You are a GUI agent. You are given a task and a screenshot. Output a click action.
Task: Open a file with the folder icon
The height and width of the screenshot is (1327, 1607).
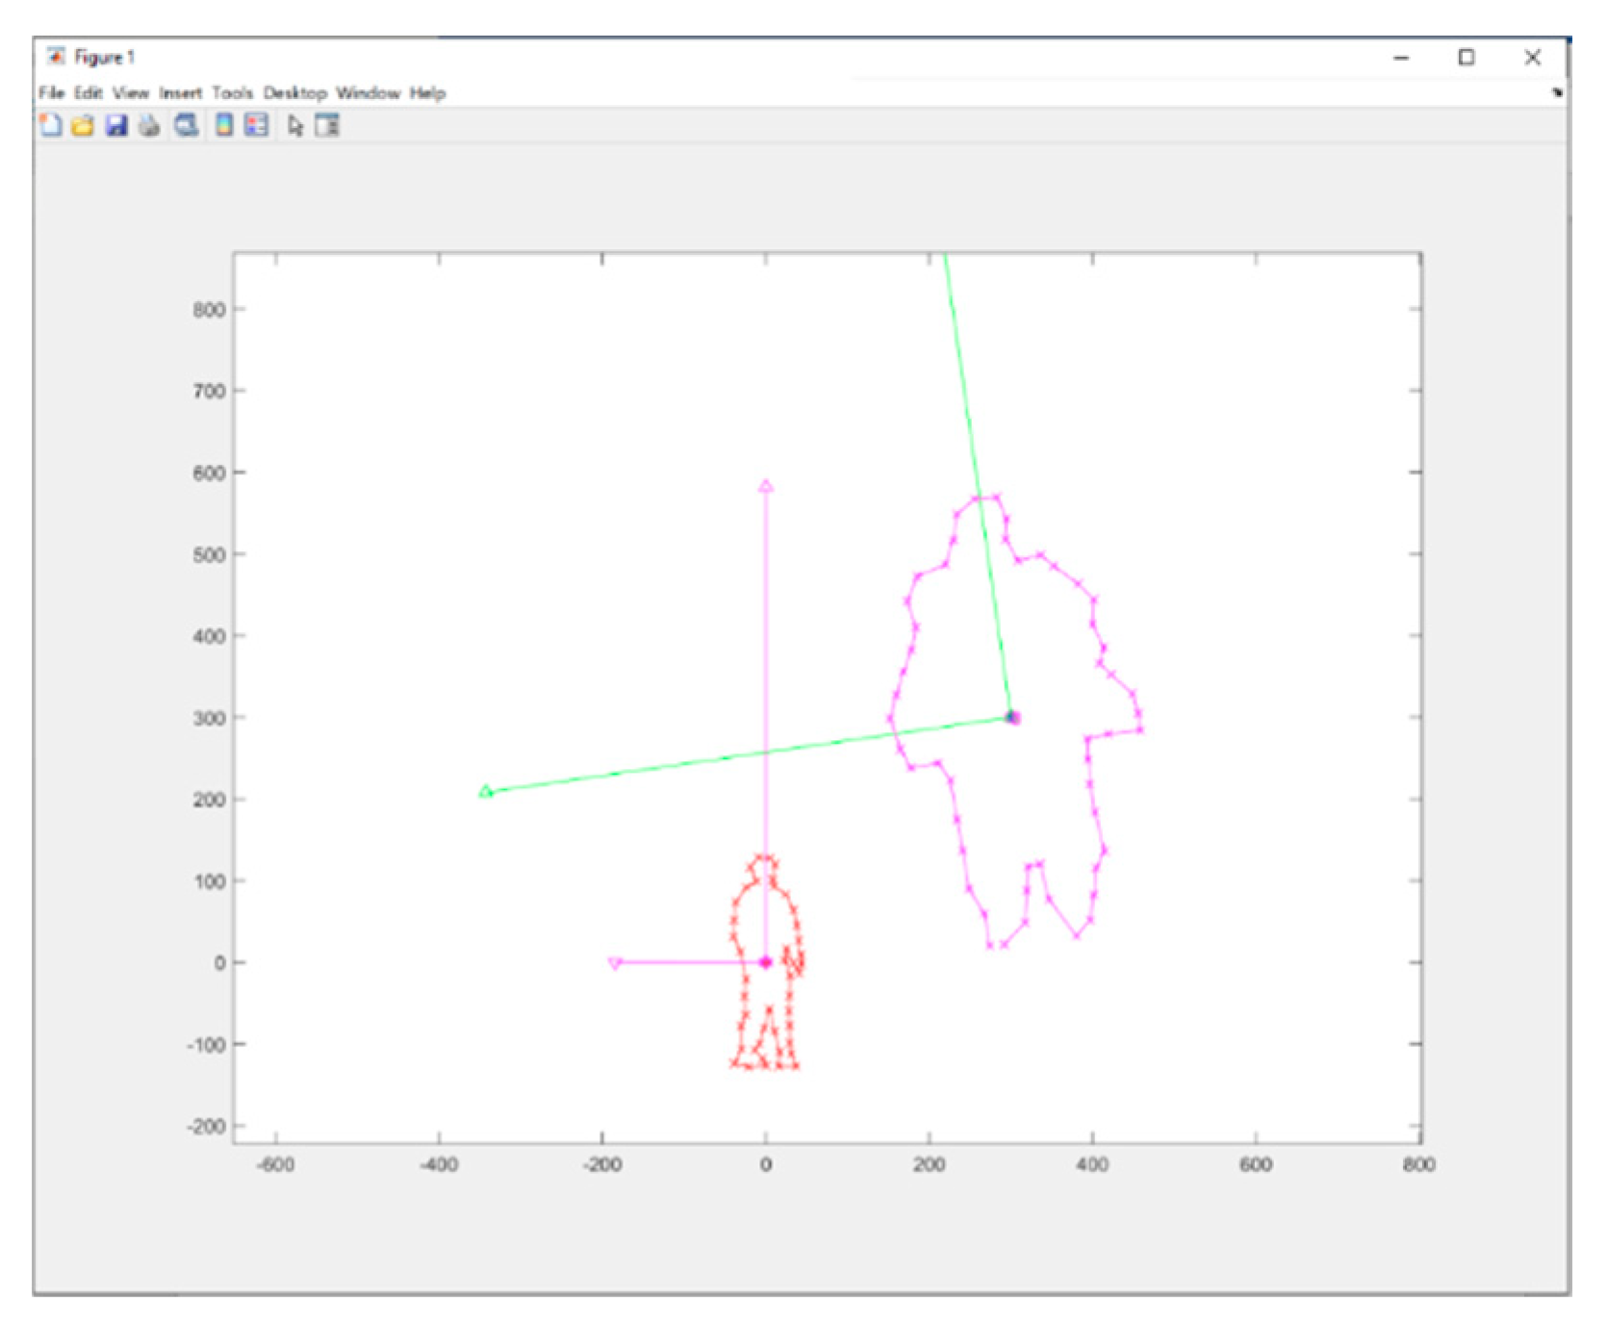pyautogui.click(x=83, y=125)
